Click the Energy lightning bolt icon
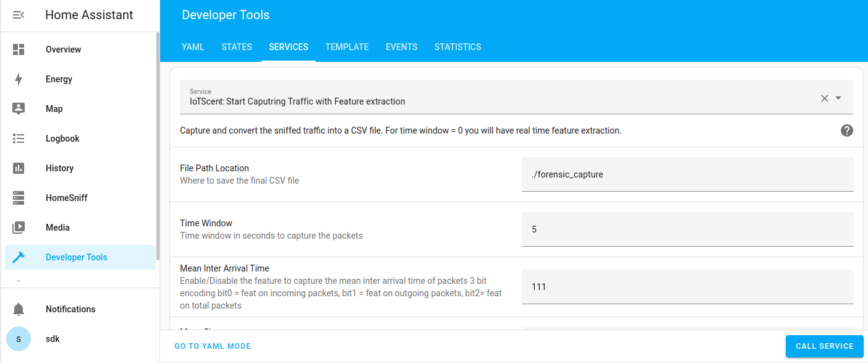The image size is (868, 363). coord(19,79)
